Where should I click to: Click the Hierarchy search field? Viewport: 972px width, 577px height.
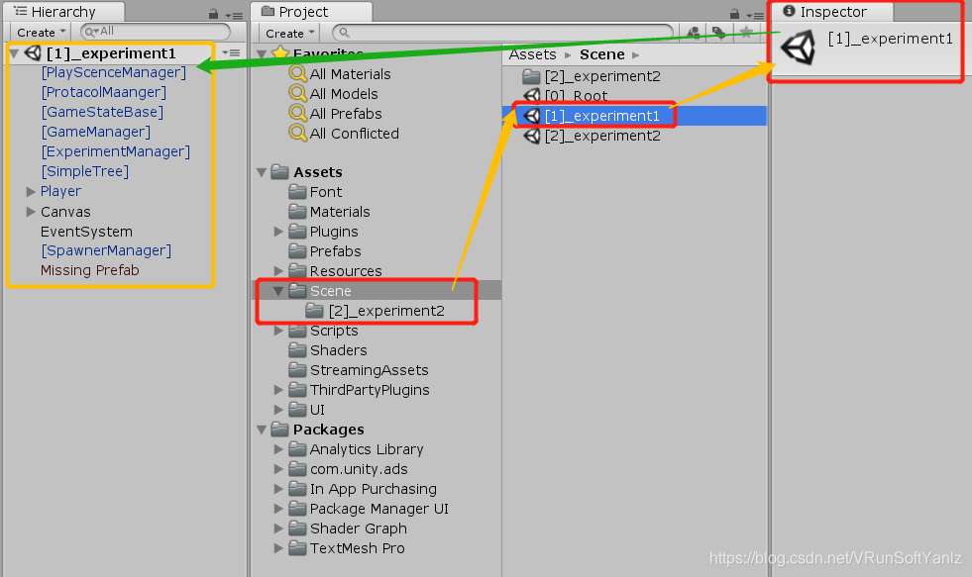click(155, 31)
